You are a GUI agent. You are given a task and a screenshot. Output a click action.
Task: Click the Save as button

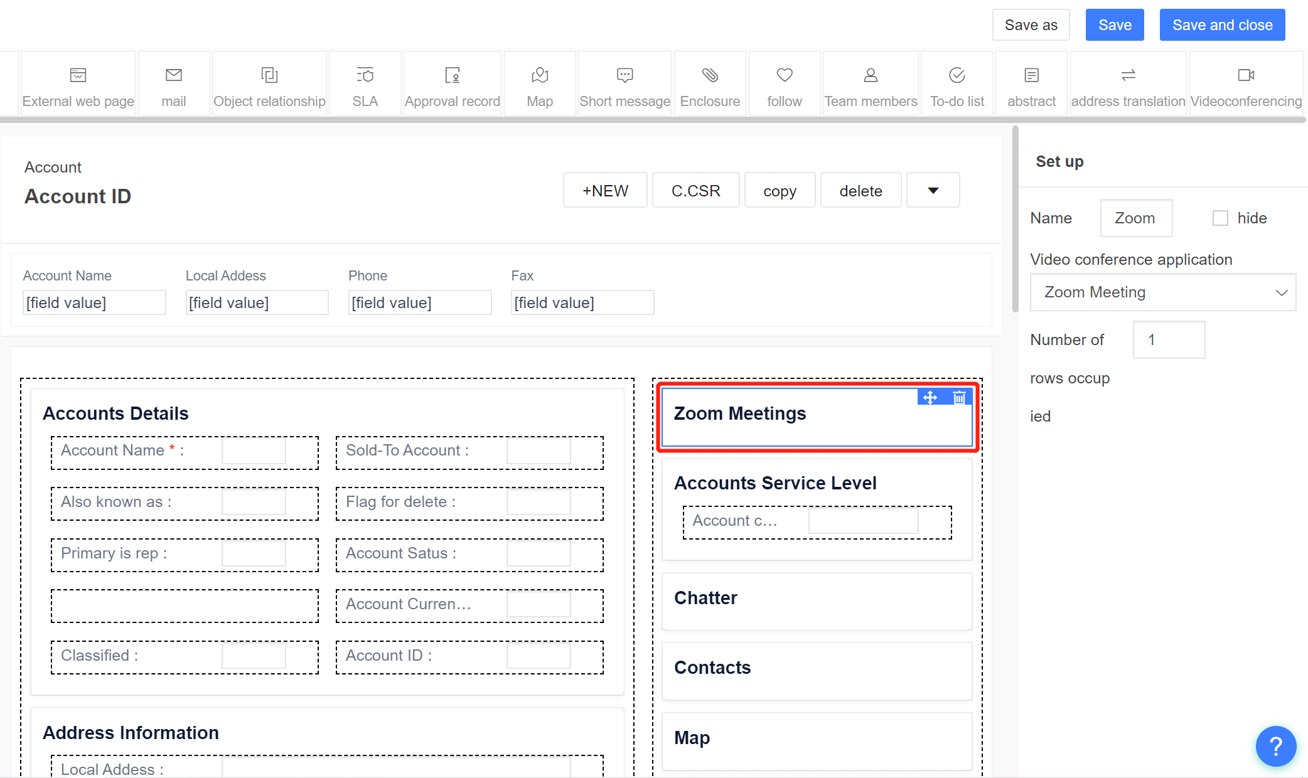(x=1031, y=25)
